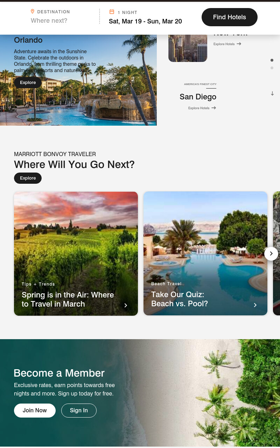Viewport: 280px width, 448px height.
Task: Click chevron on Beach vs. Pool card
Action: (255, 305)
